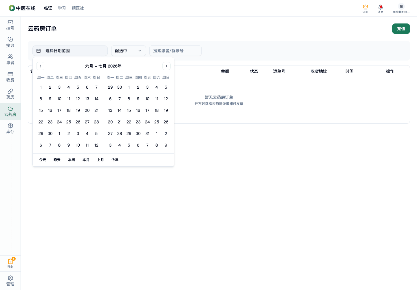417x290 pixels.
Task: Click the calendar icon in date field
Action: pyautogui.click(x=39, y=51)
